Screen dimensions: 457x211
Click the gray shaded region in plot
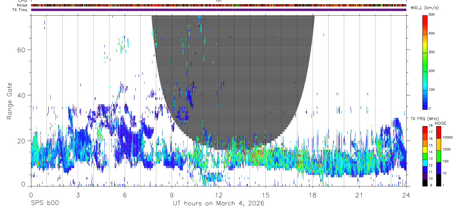pos(233,82)
